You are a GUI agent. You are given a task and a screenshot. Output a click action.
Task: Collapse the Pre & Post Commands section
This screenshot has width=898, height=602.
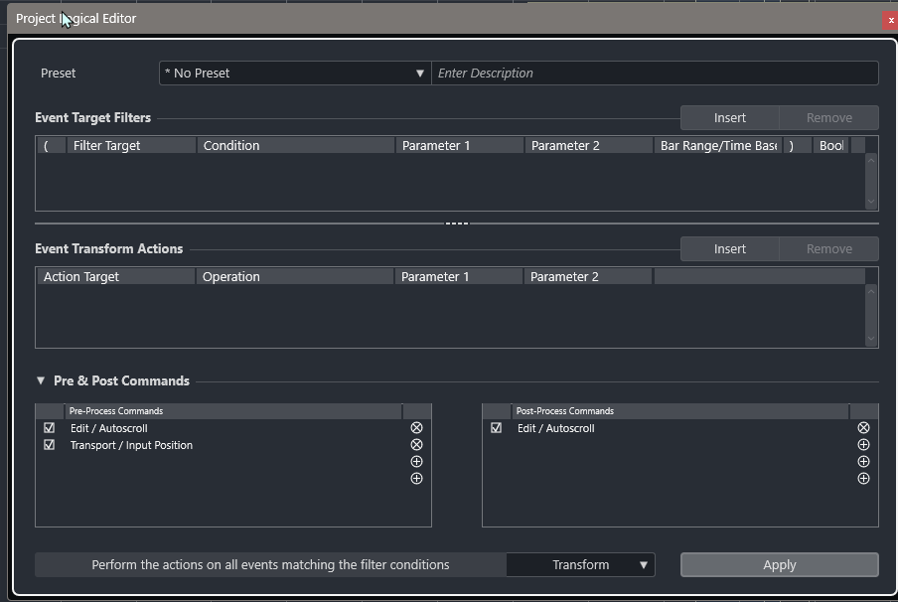coord(41,380)
